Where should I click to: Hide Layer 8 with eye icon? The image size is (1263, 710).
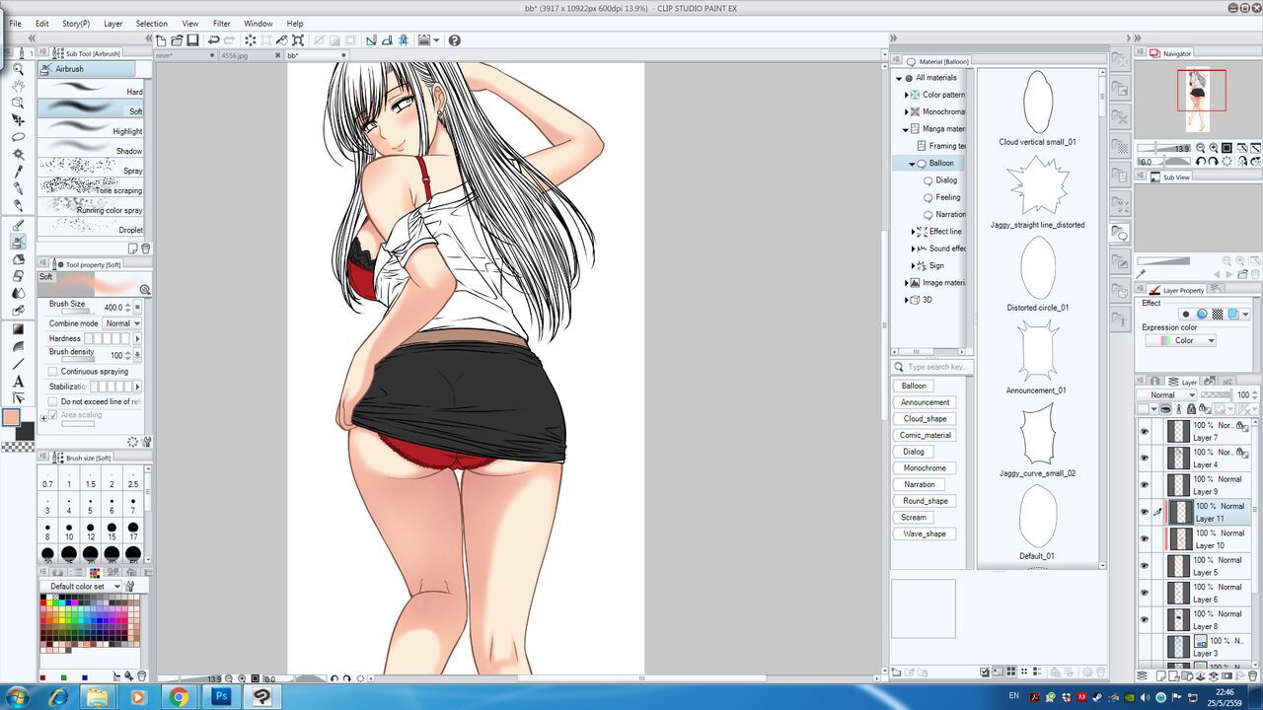(1145, 619)
